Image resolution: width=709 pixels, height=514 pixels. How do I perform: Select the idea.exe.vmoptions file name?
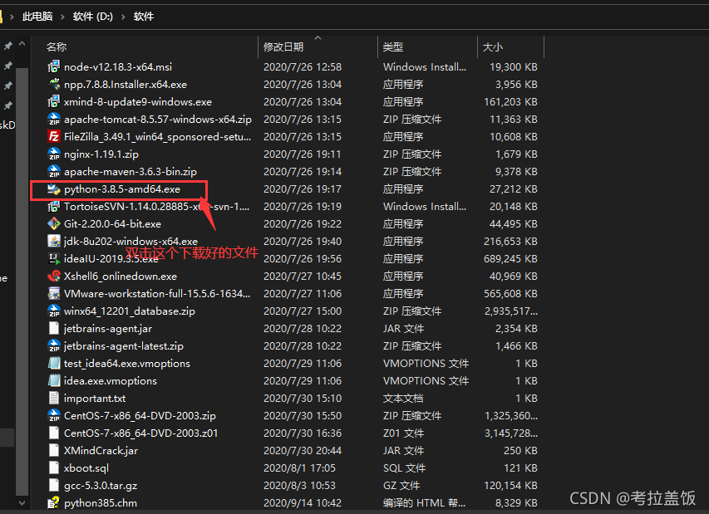(x=111, y=381)
